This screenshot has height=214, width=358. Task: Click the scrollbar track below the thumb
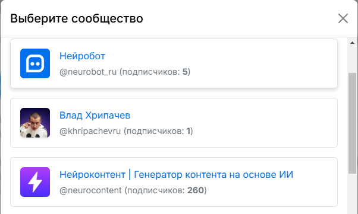[352, 193]
